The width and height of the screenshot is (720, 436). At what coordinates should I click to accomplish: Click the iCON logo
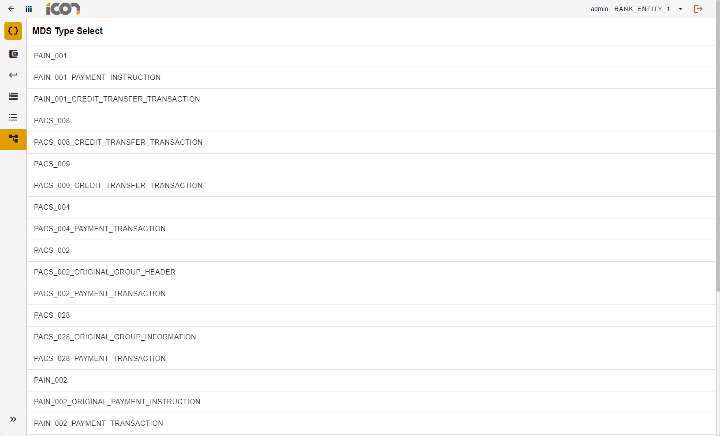coord(63,9)
